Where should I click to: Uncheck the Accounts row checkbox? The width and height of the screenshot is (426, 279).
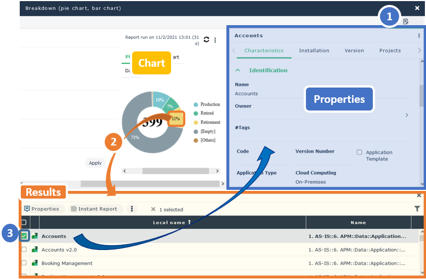coord(24,236)
